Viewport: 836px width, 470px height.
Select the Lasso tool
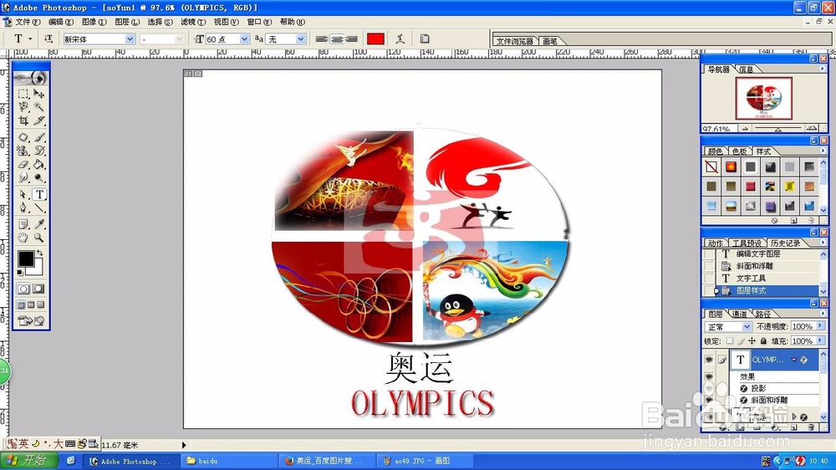click(x=23, y=107)
